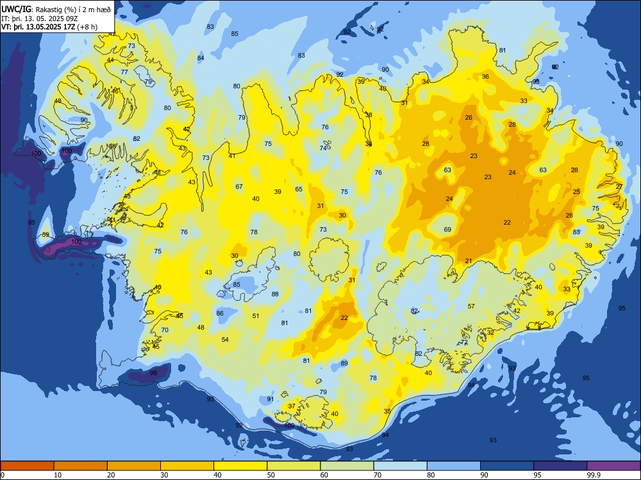This screenshot has width=641, height=480.
Task: Click the humidity value '32' near the southeast coast
Action: [x=490, y=332]
